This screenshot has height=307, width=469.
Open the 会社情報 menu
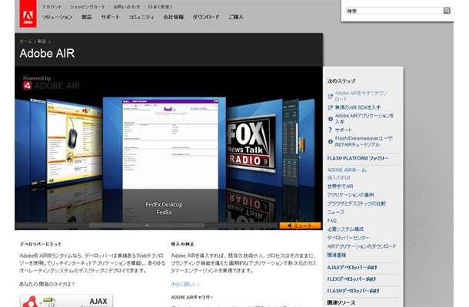pos(174,17)
